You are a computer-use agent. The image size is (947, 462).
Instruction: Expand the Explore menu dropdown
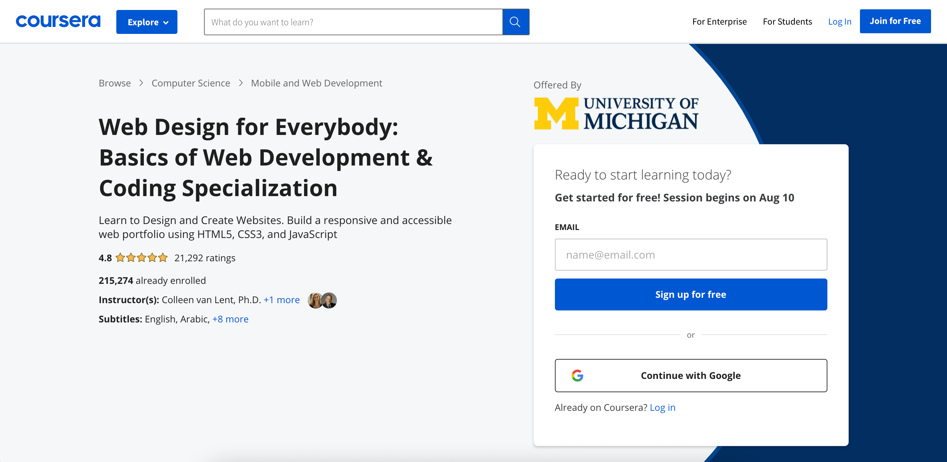[x=147, y=22]
